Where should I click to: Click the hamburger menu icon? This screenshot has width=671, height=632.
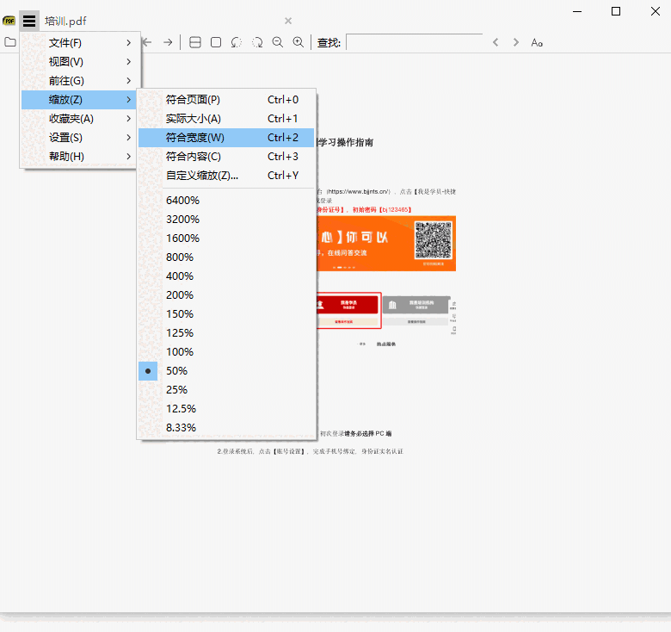point(29,21)
